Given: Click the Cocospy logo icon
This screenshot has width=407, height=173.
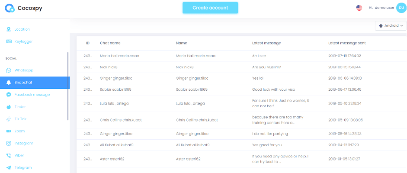Looking at the screenshot, I should [10, 8].
